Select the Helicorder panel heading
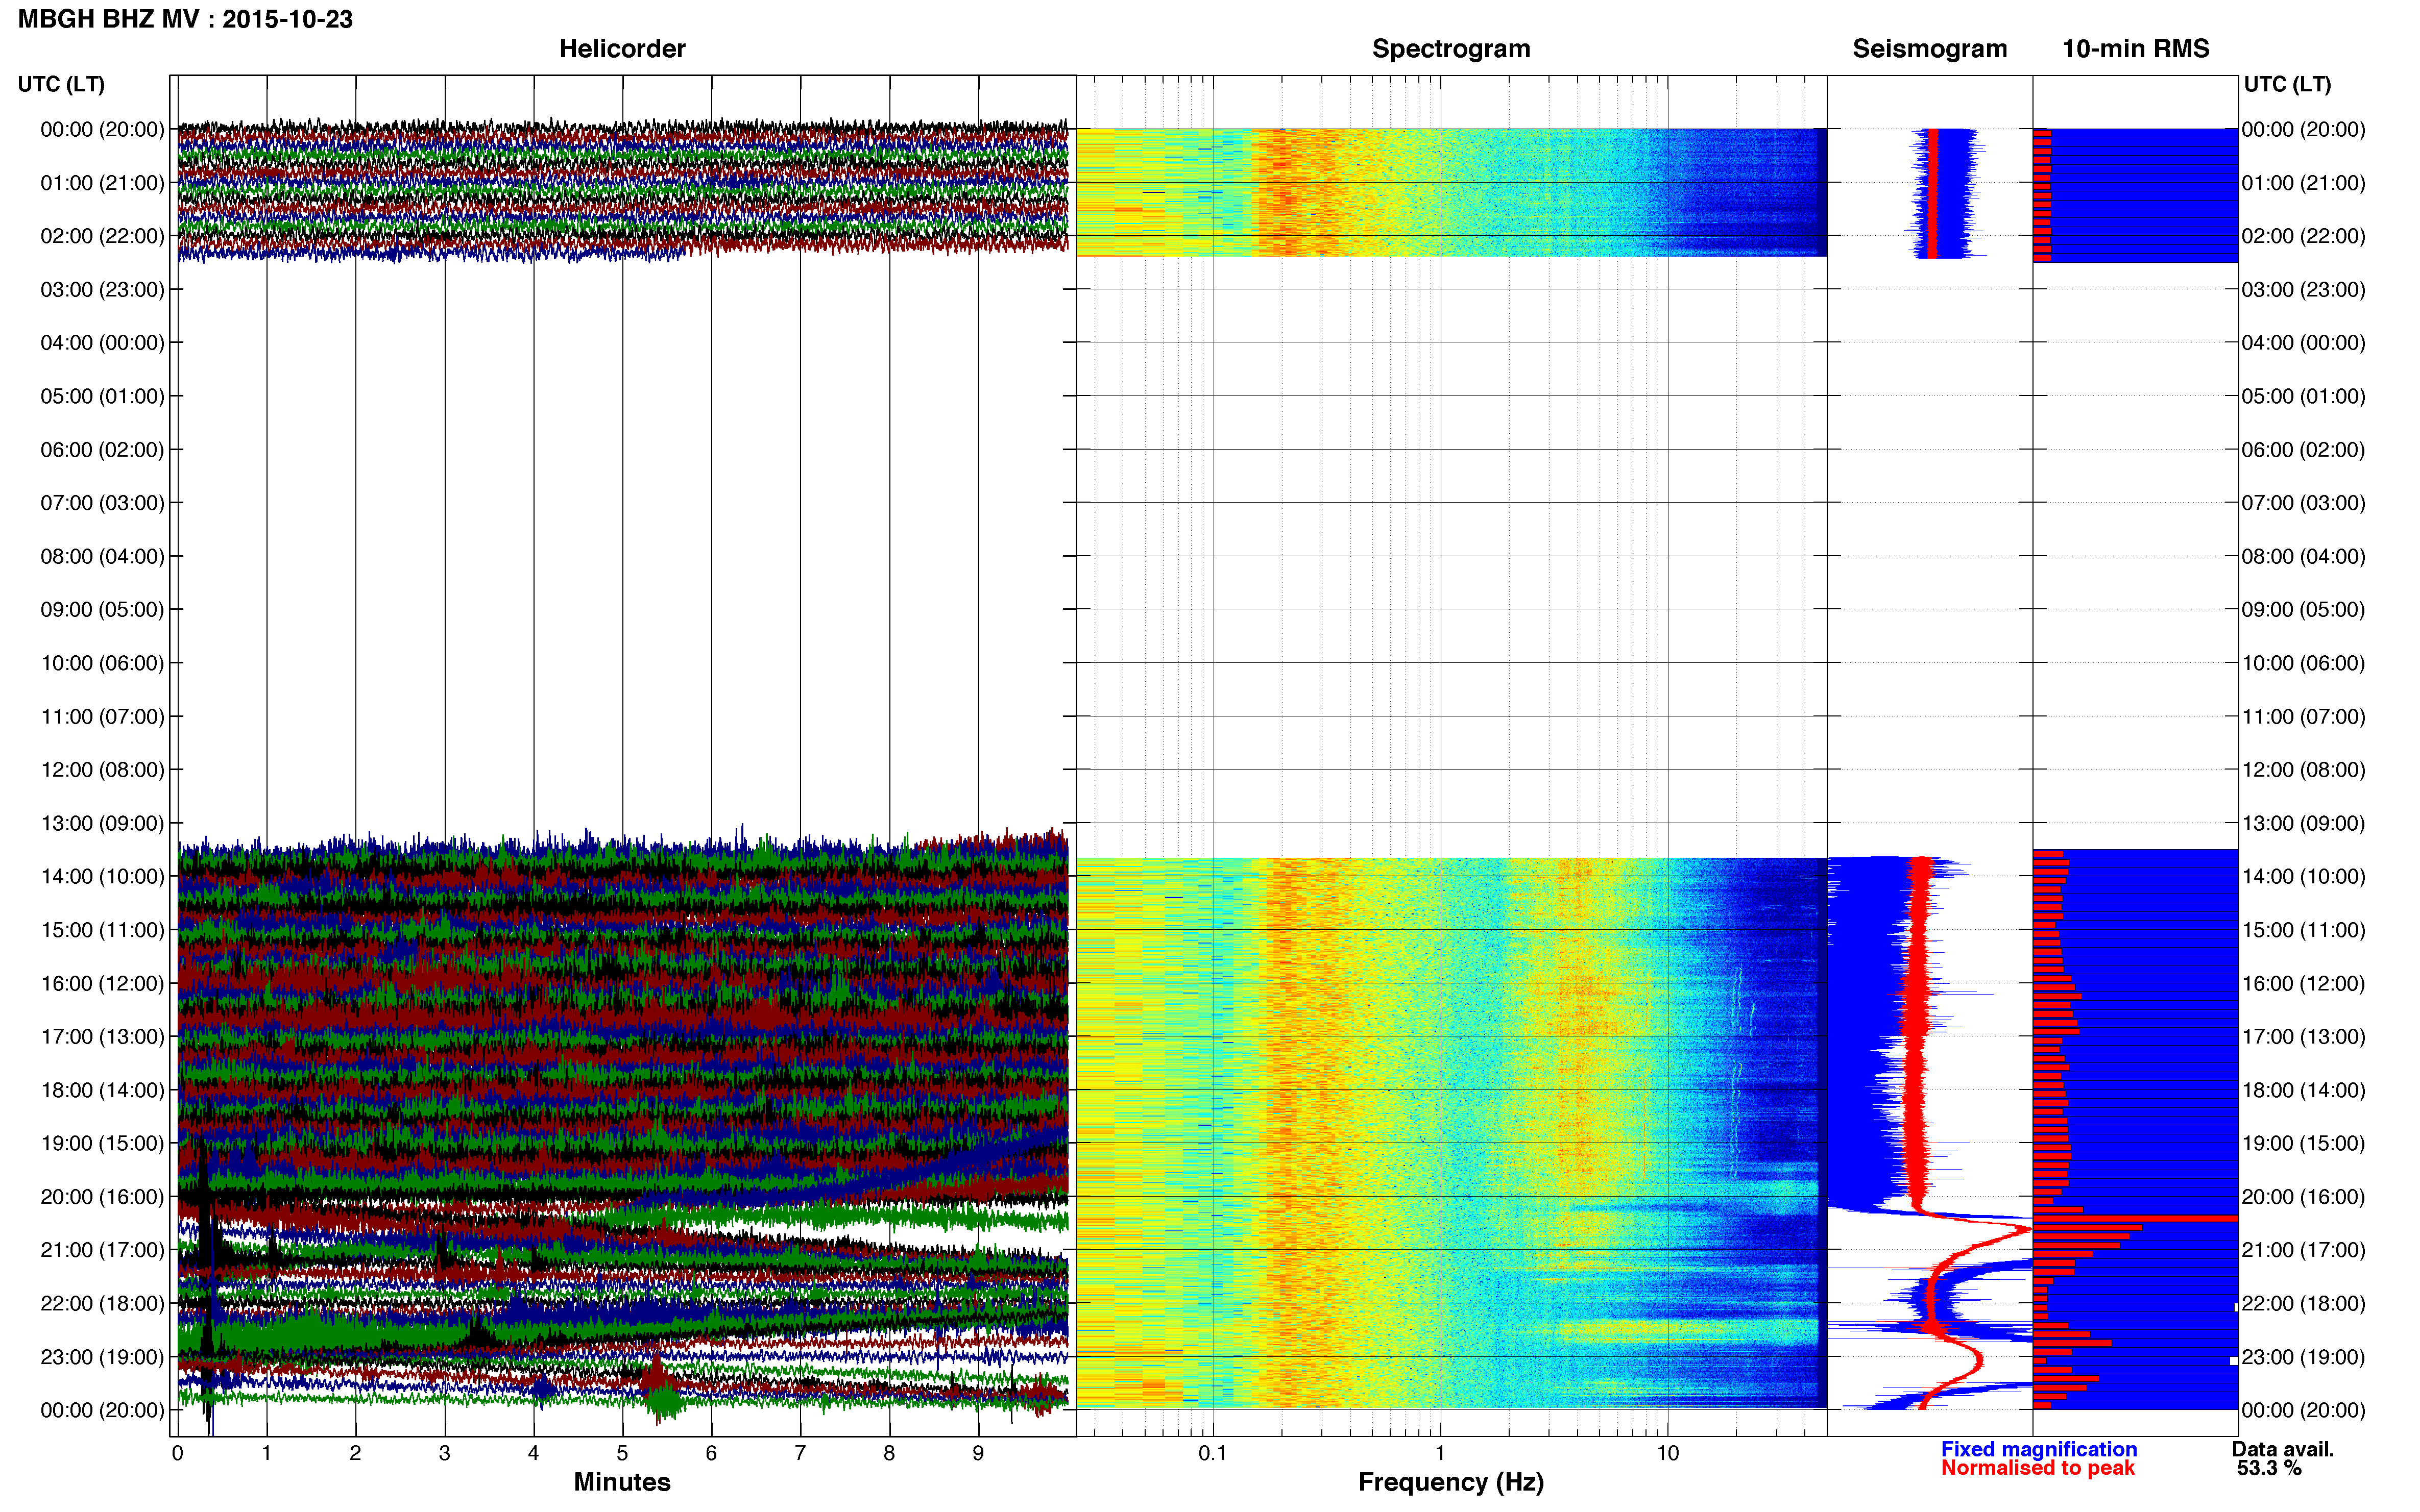2420x1512 pixels. click(621, 48)
